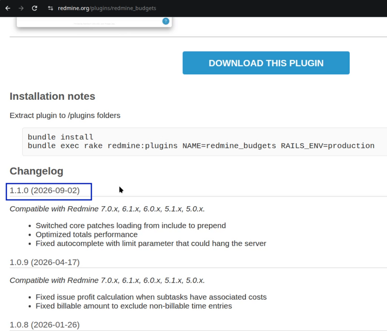
Task: Click the version heading 1.0.8 (2026-01-26)
Action: coord(45,325)
